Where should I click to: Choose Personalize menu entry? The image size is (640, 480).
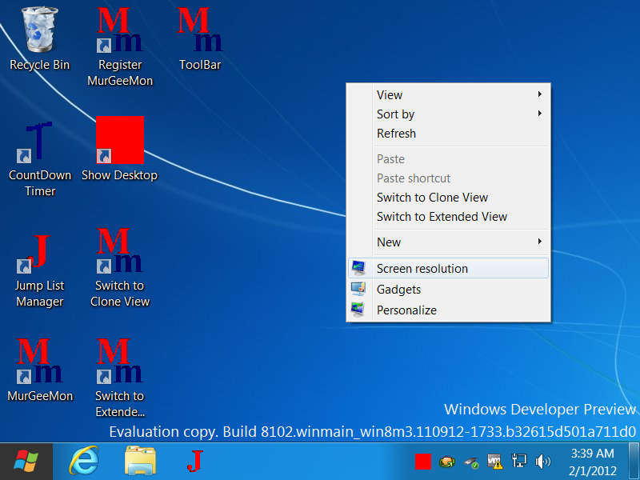(448, 310)
